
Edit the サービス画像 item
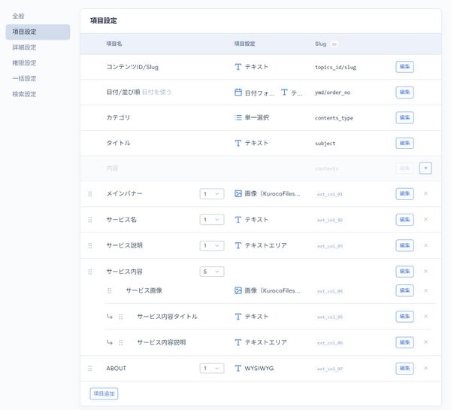(x=404, y=290)
